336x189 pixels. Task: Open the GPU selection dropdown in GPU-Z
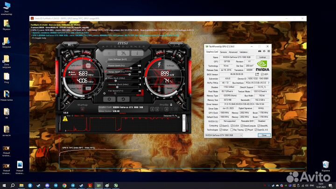[224, 135]
